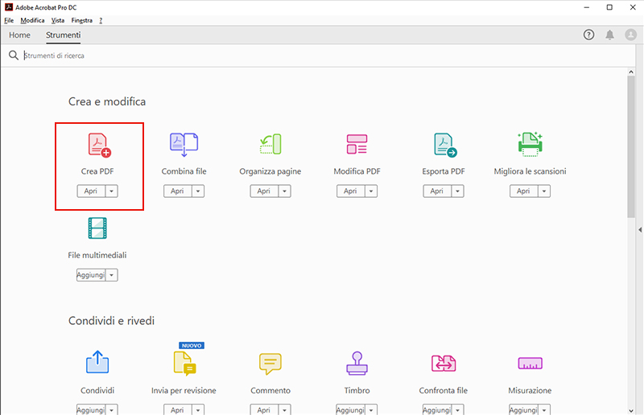Click Aggiungi button under Timbro

point(351,409)
